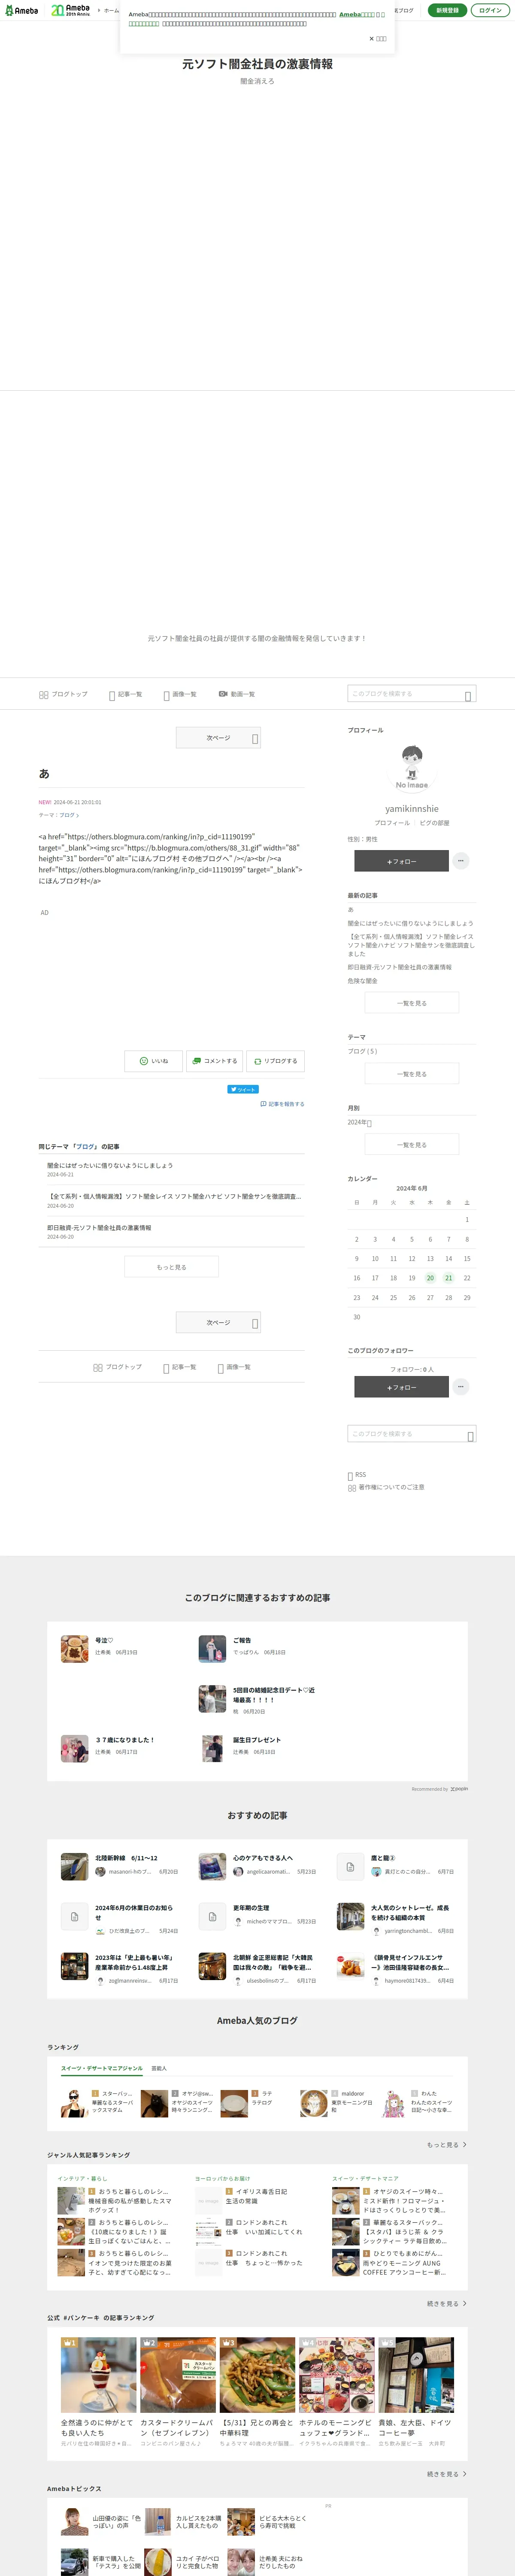The height and width of the screenshot is (2576, 515).
Task: Open article 北陸新幹線 6/11〜12
Action: [126, 1859]
